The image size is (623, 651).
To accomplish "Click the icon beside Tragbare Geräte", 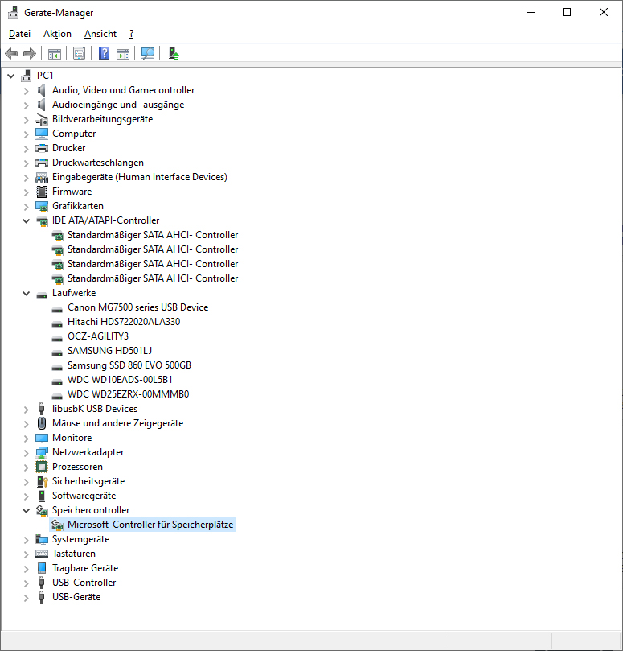I will pos(42,568).
